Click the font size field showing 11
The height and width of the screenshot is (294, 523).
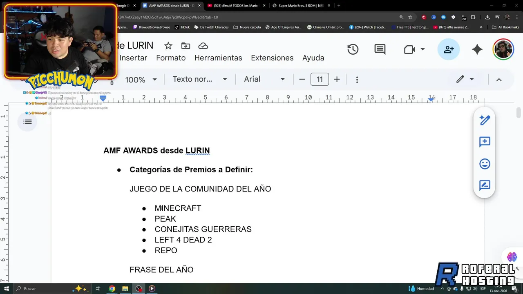(x=320, y=79)
